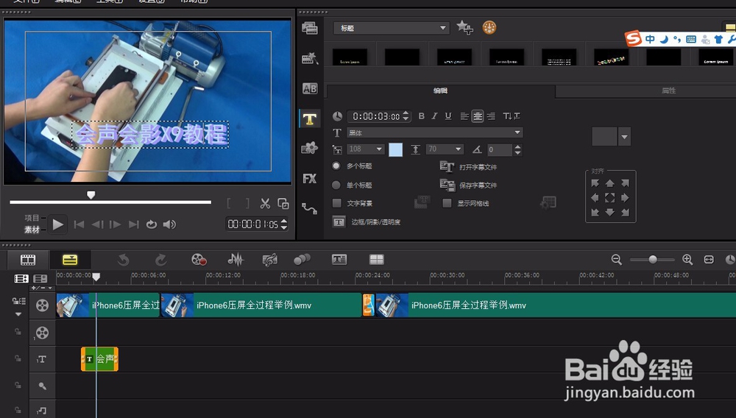Adjust duration 0:00:03:00 stepper

[x=406, y=116]
